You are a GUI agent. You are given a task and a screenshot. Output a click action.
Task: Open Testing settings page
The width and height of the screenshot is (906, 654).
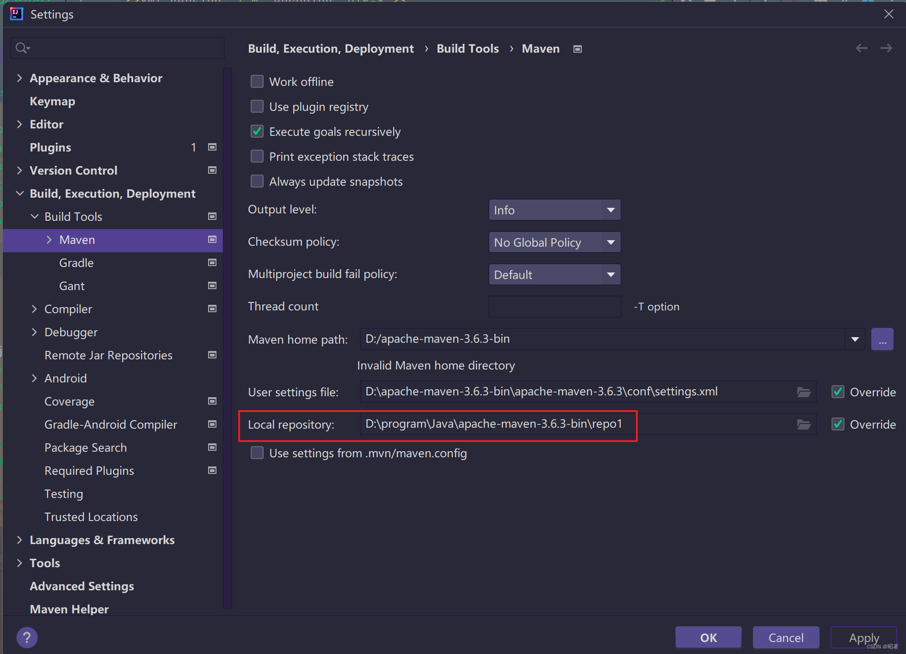64,494
